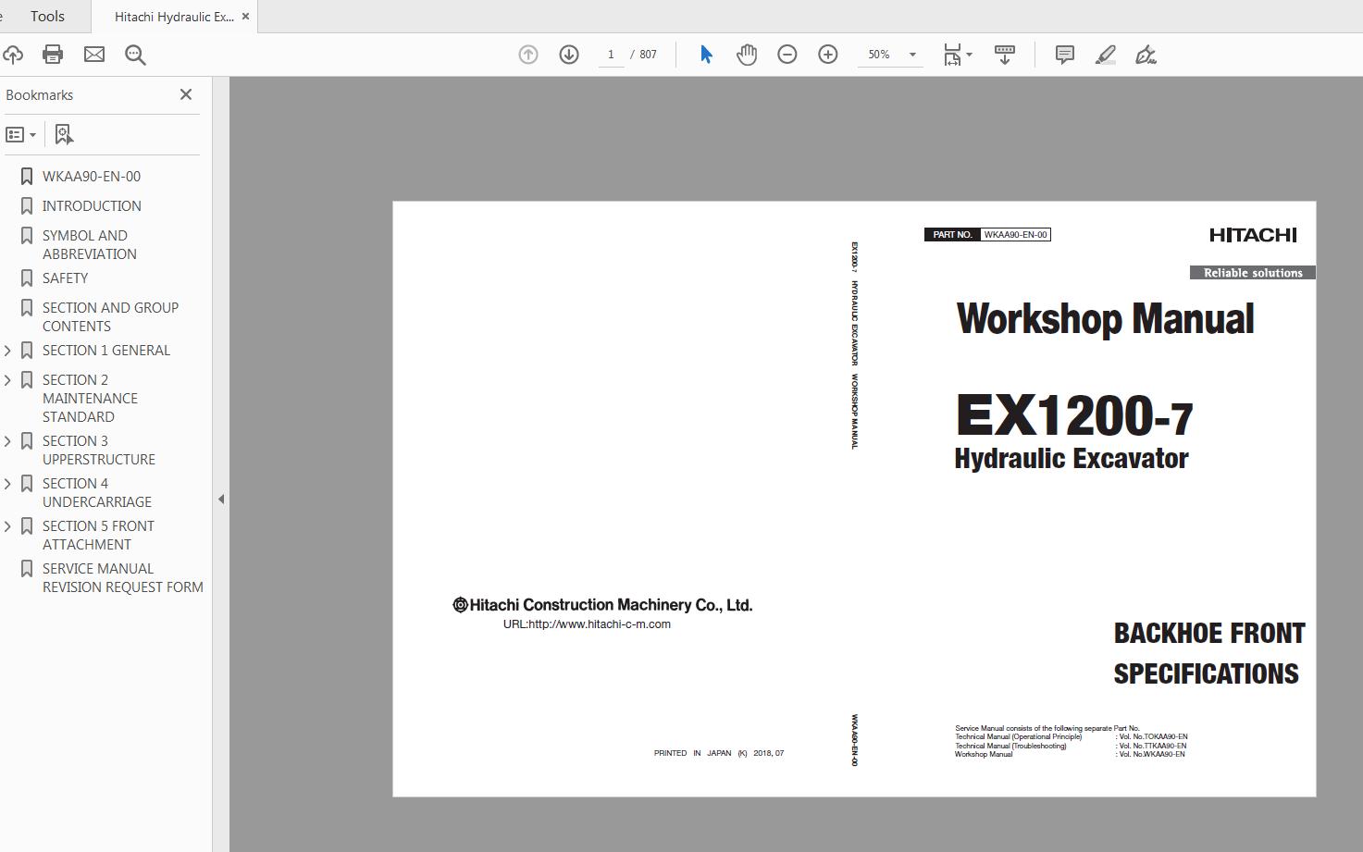Click the PART NO. WKAA90-EN-00 box
The width and height of the screenshot is (1363, 852).
tap(987, 235)
